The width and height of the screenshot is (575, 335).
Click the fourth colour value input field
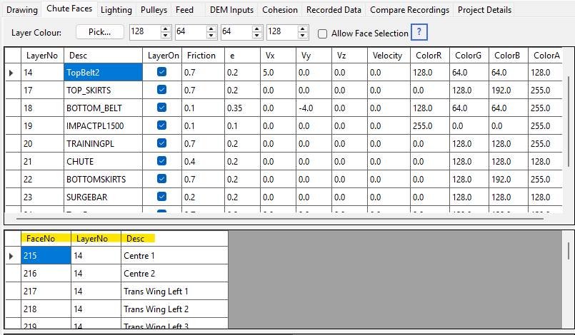282,32
